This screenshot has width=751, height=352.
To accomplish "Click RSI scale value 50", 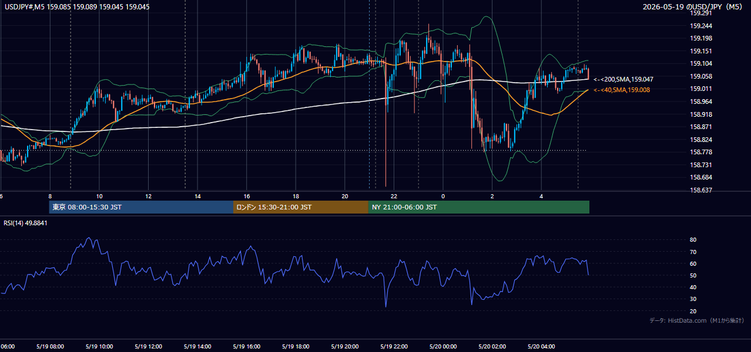I will click(693, 275).
